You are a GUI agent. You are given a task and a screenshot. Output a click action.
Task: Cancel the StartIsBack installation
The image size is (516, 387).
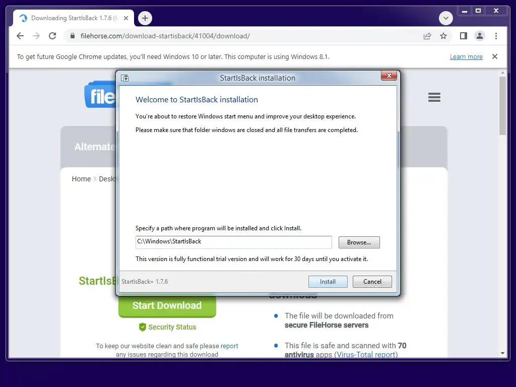point(372,282)
